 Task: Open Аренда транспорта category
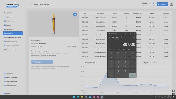pos(12,46)
